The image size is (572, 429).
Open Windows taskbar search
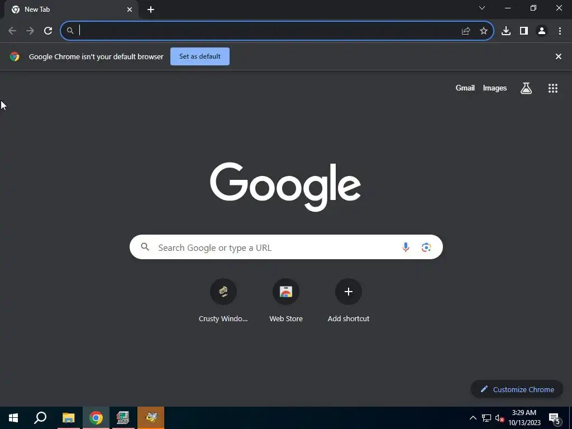[40, 418]
